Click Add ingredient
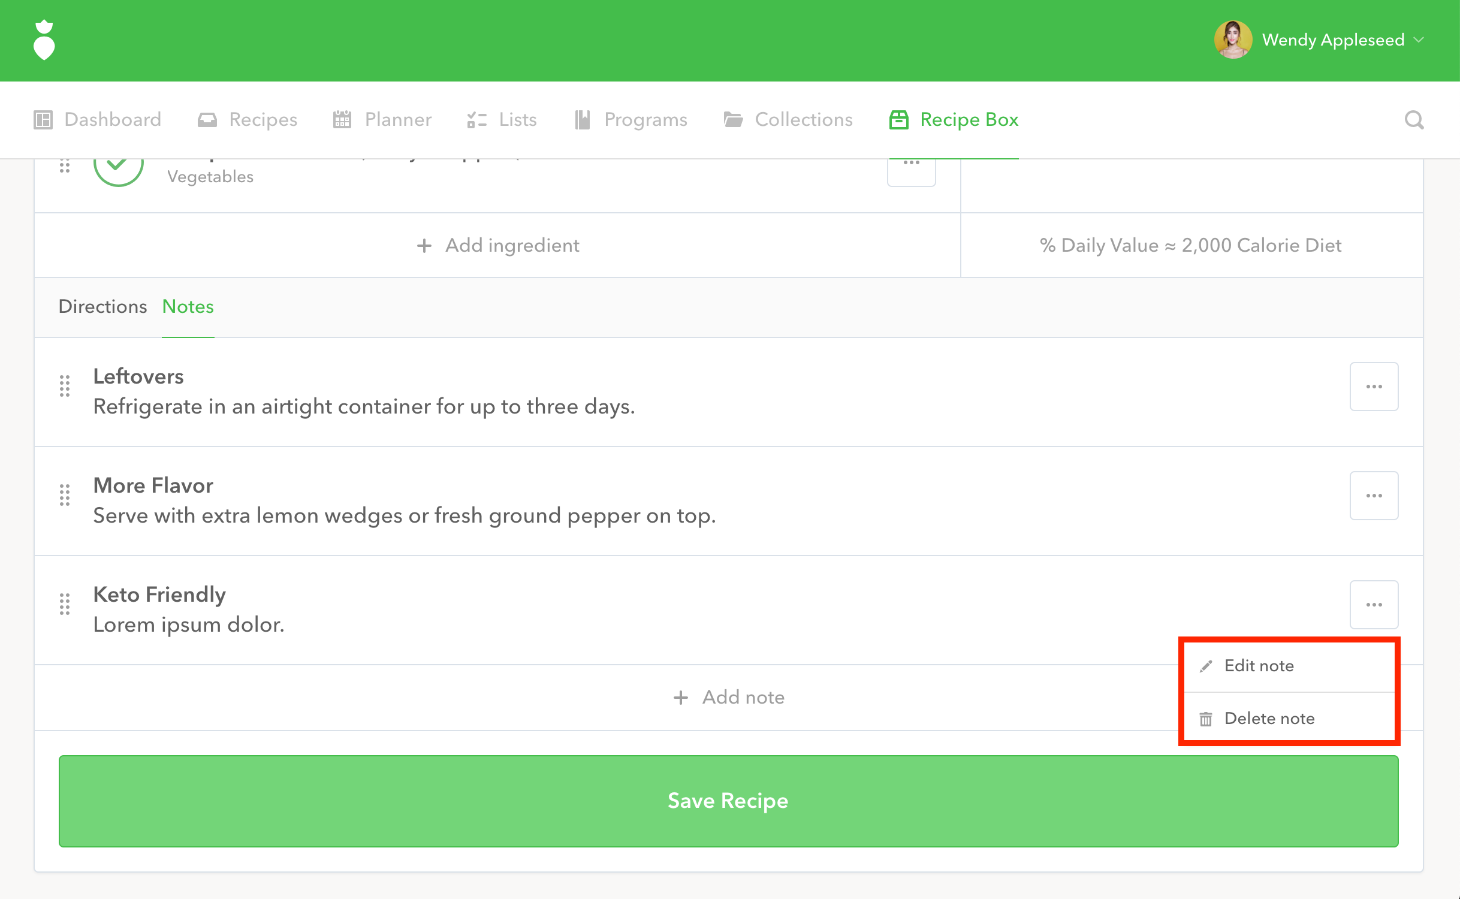The width and height of the screenshot is (1460, 899). pos(498,245)
